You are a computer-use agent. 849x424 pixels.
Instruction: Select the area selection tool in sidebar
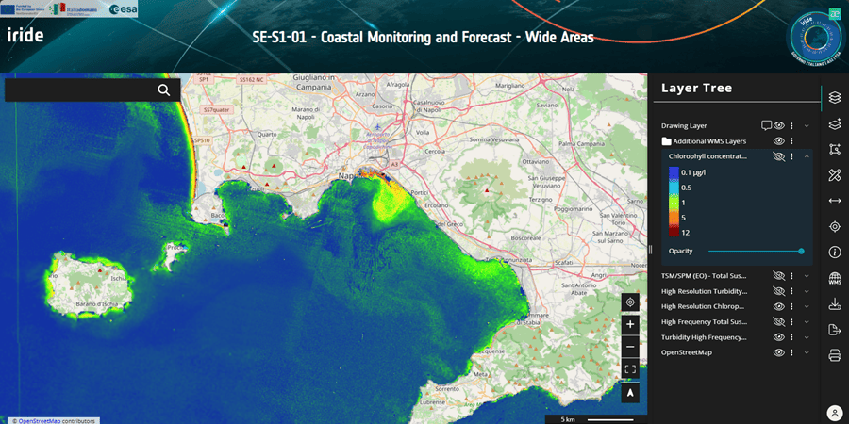pos(835,150)
